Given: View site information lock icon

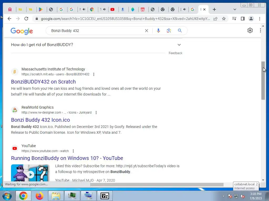Looking at the screenshot, I should [x=37, y=19].
